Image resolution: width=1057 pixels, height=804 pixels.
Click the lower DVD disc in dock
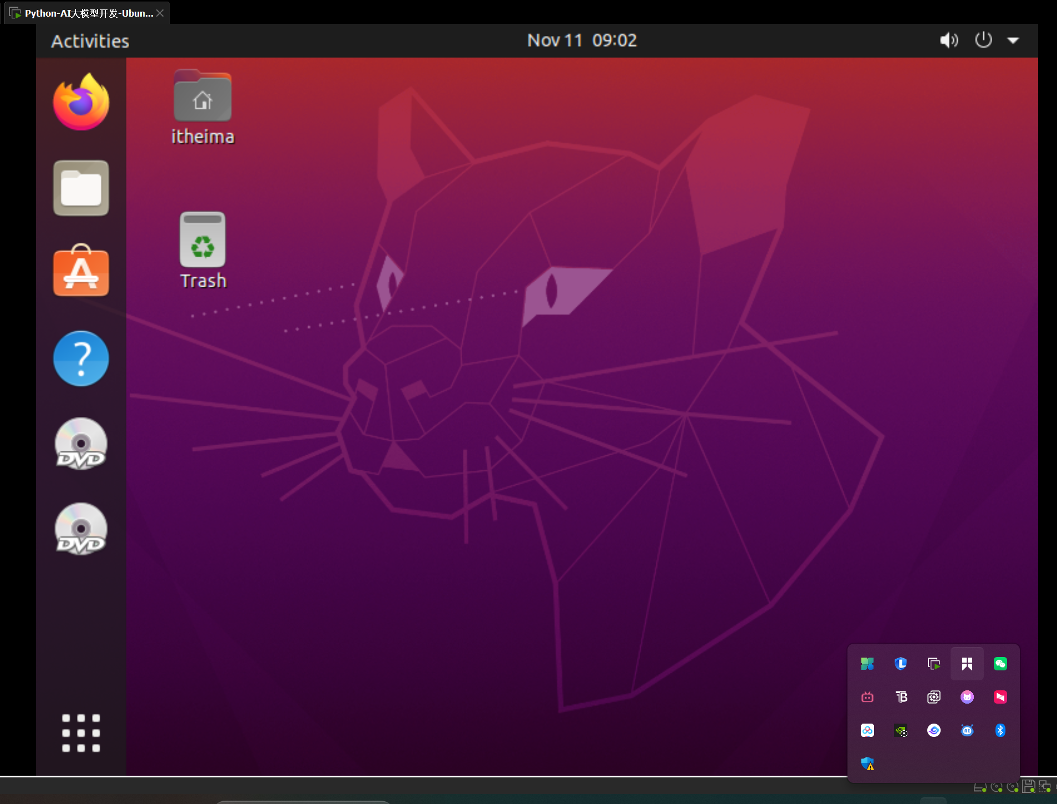(81, 529)
